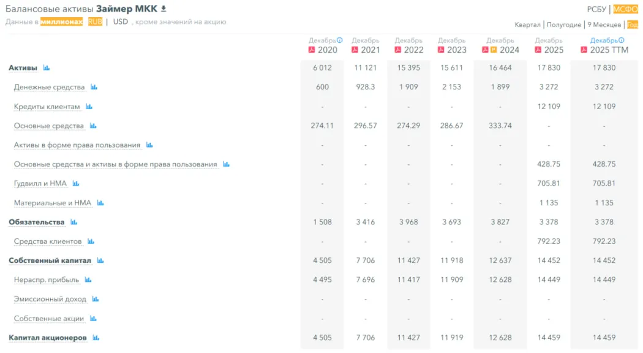Switch the currency to USD
Viewport: 643px width, 353px height.
pos(121,22)
